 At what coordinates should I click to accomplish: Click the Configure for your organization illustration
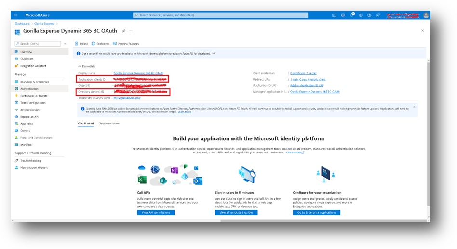pos(325,174)
